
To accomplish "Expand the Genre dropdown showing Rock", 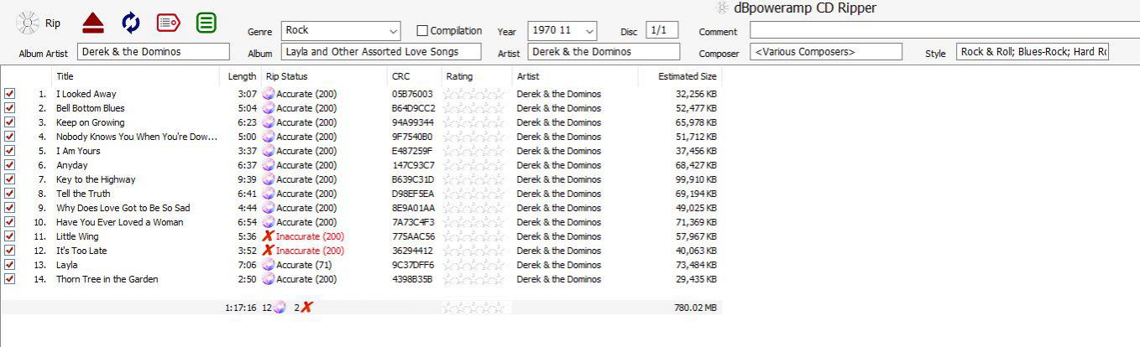I will click(393, 31).
